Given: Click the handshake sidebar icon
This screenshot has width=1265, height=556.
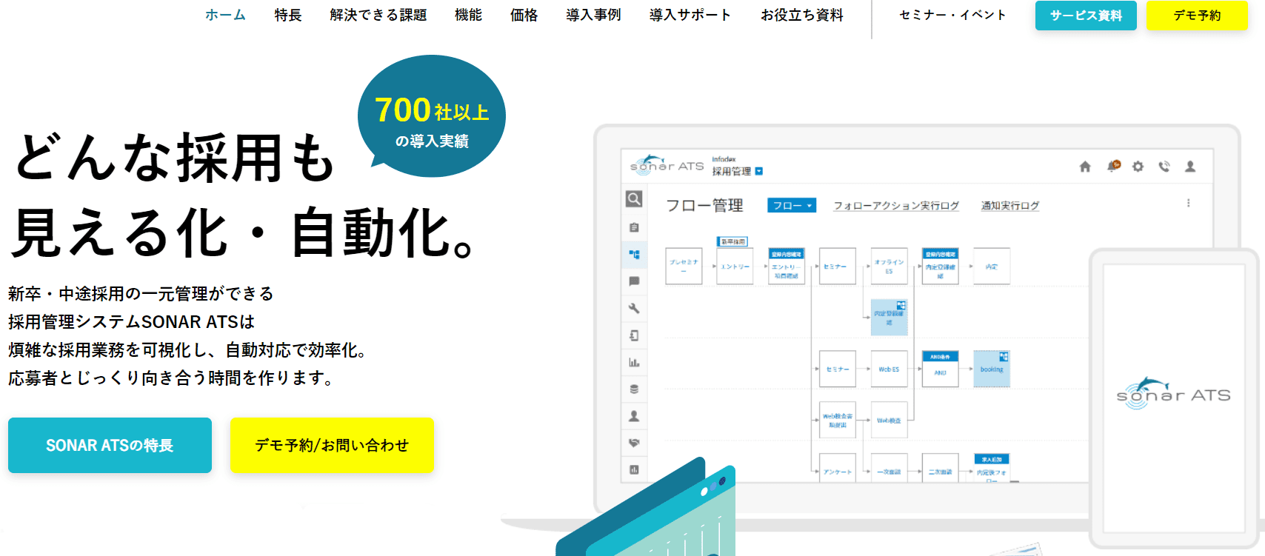Looking at the screenshot, I should pyautogui.click(x=634, y=443).
